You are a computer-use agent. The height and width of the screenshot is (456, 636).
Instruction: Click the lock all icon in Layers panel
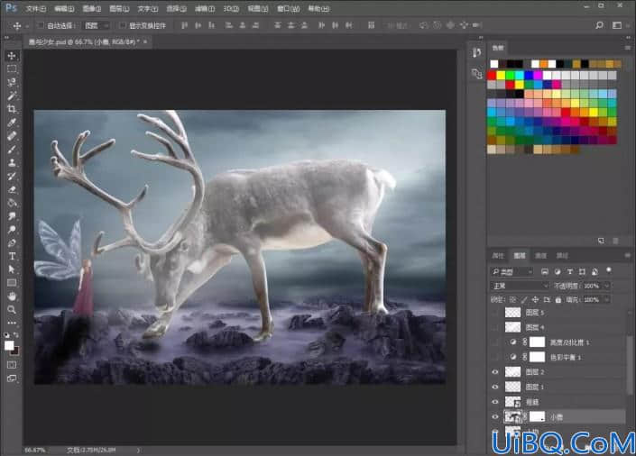click(558, 299)
